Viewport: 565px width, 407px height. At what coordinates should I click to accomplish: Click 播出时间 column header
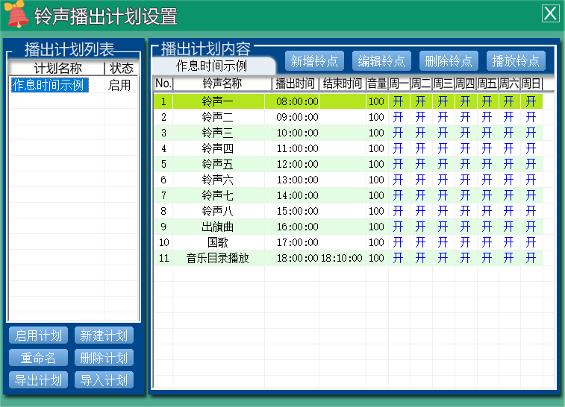click(296, 83)
